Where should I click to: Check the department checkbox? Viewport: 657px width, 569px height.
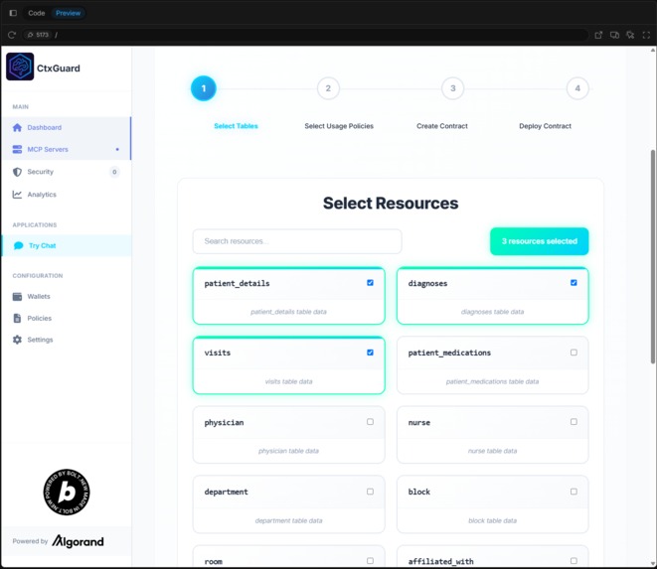pyautogui.click(x=370, y=492)
